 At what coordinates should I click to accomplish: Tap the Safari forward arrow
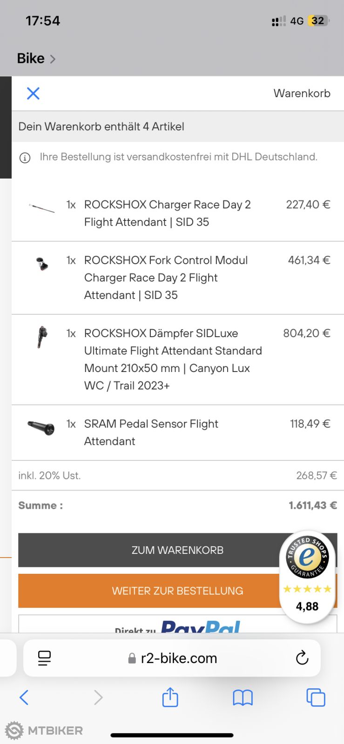coord(98,697)
